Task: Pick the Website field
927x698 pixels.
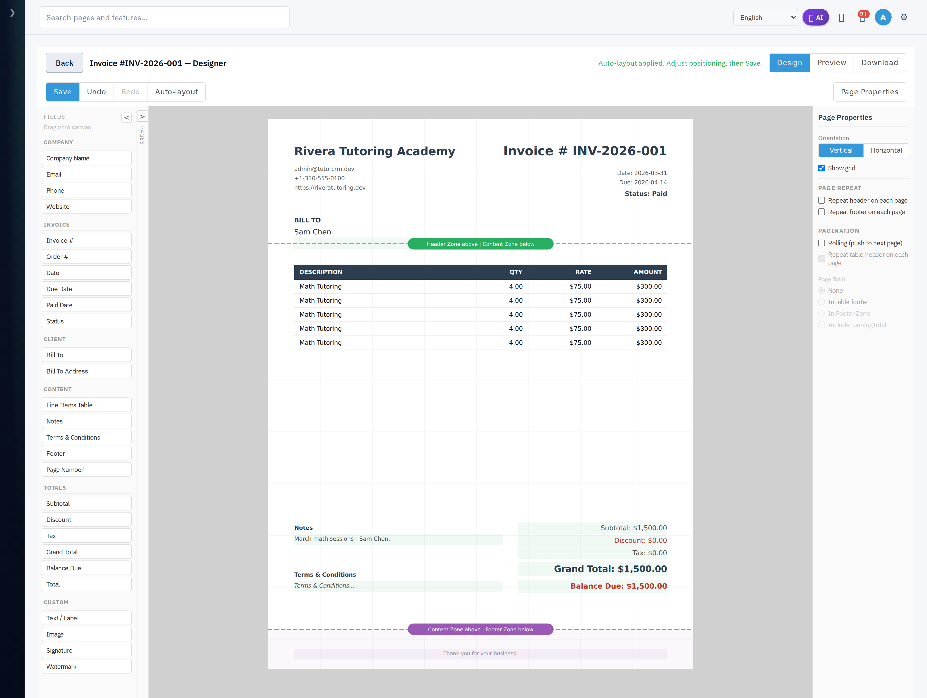Action: (86, 207)
